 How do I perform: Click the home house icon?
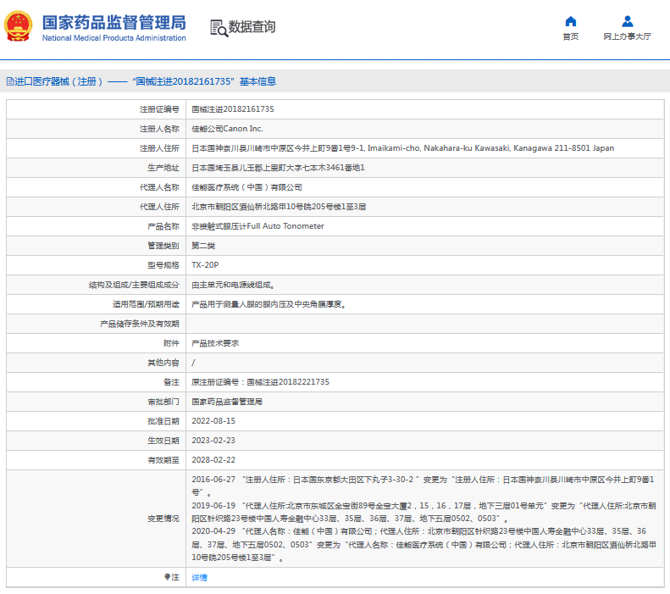[x=570, y=21]
